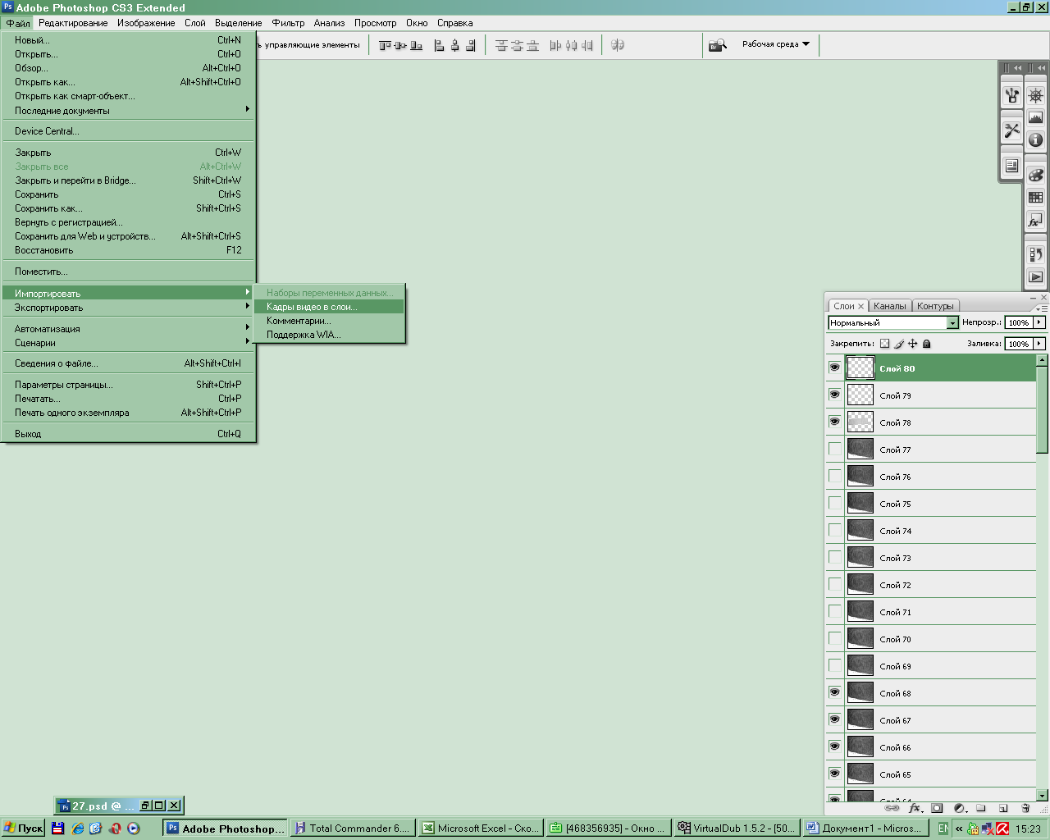
Task: Select the Слой 73 layer thumbnail
Action: pyautogui.click(x=861, y=557)
